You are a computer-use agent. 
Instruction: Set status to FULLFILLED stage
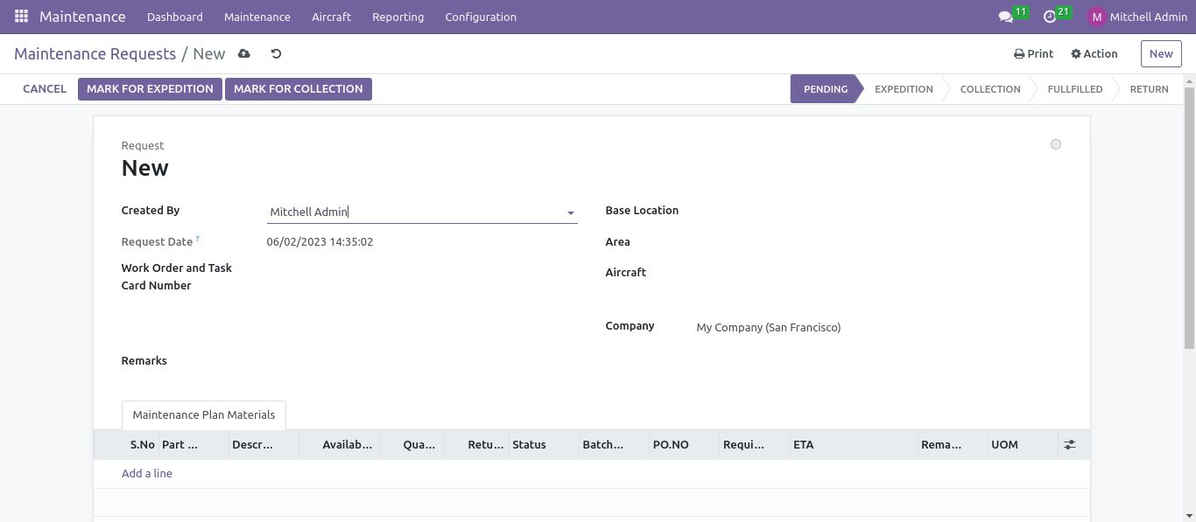point(1075,89)
